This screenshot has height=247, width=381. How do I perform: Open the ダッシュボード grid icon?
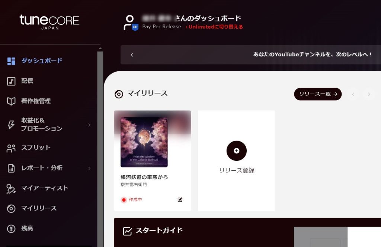point(11,61)
